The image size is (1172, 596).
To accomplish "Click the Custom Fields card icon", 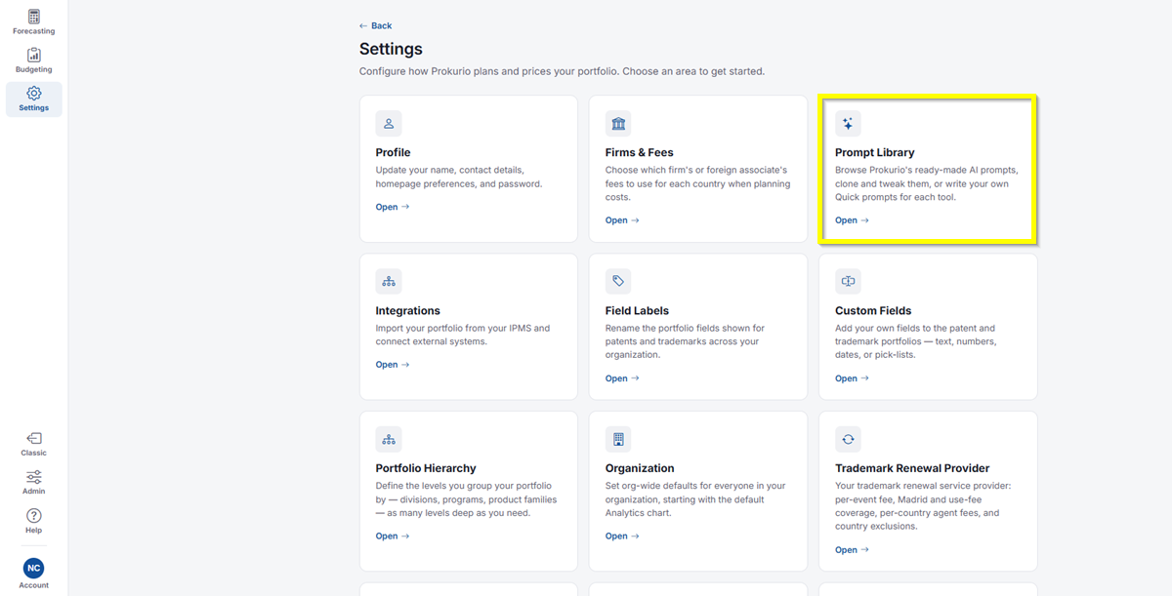I will point(848,282).
